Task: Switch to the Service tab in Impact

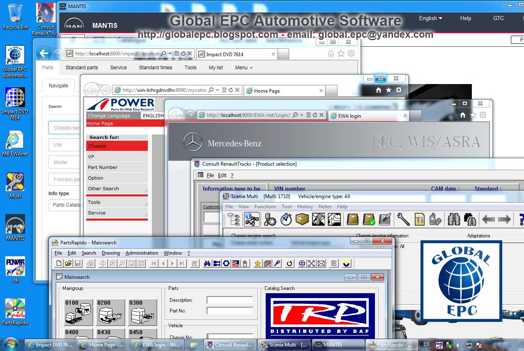Action: tap(118, 68)
